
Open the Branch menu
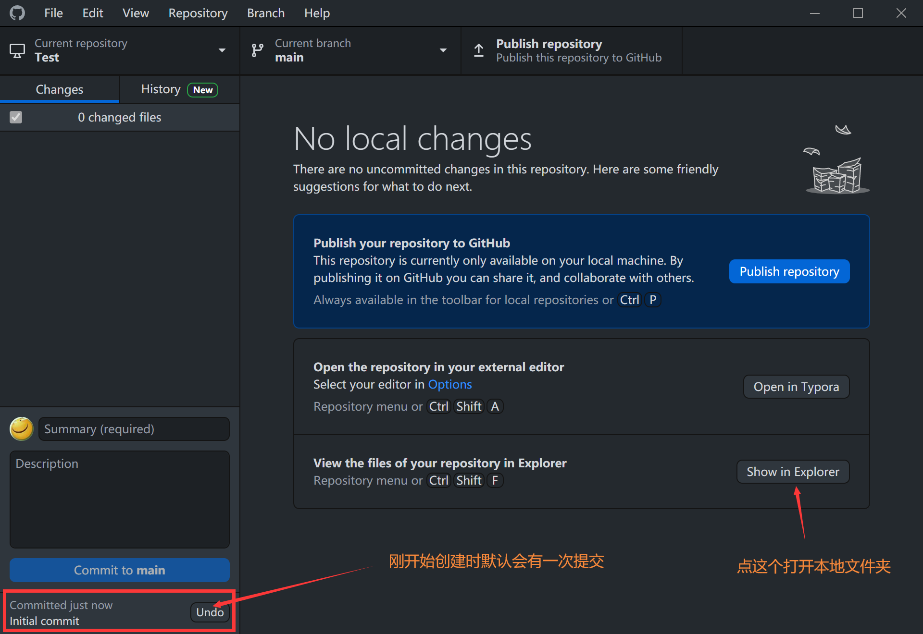point(265,13)
